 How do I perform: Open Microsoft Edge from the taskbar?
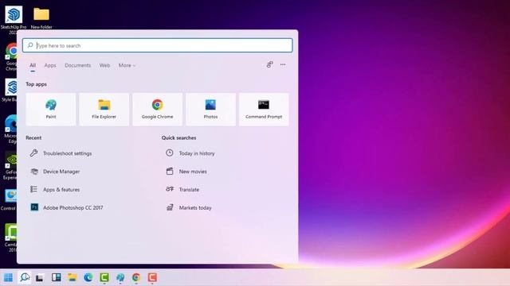point(88,277)
